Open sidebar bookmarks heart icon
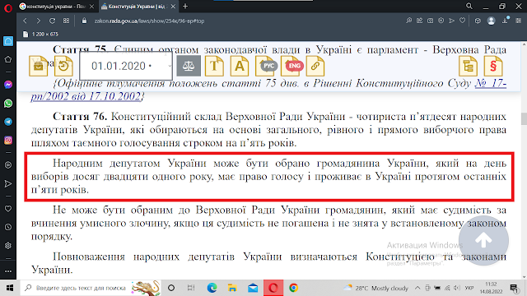Image resolution: width=527 pixels, height=296 pixels. tap(8, 209)
